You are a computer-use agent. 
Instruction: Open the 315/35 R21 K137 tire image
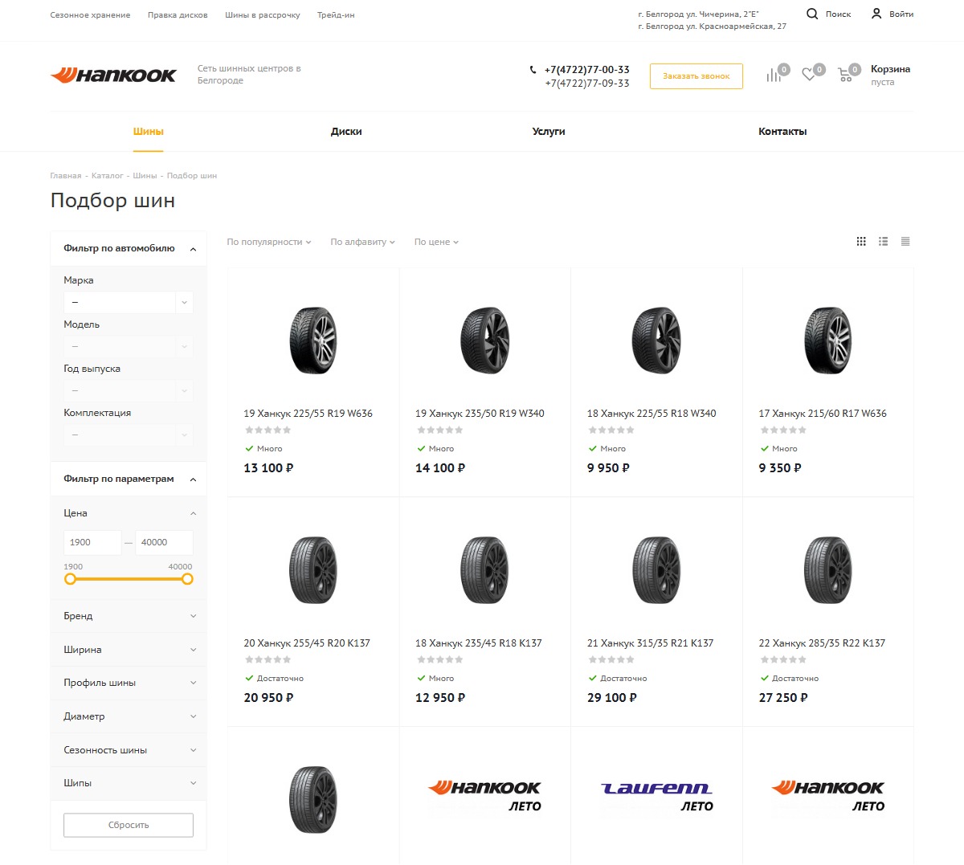click(x=656, y=570)
